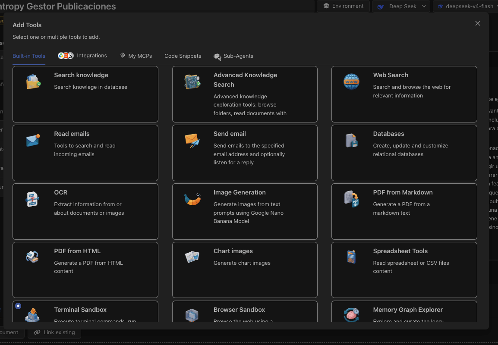Toggle the Terminal Sandbox selected radio indicator

tap(18, 306)
